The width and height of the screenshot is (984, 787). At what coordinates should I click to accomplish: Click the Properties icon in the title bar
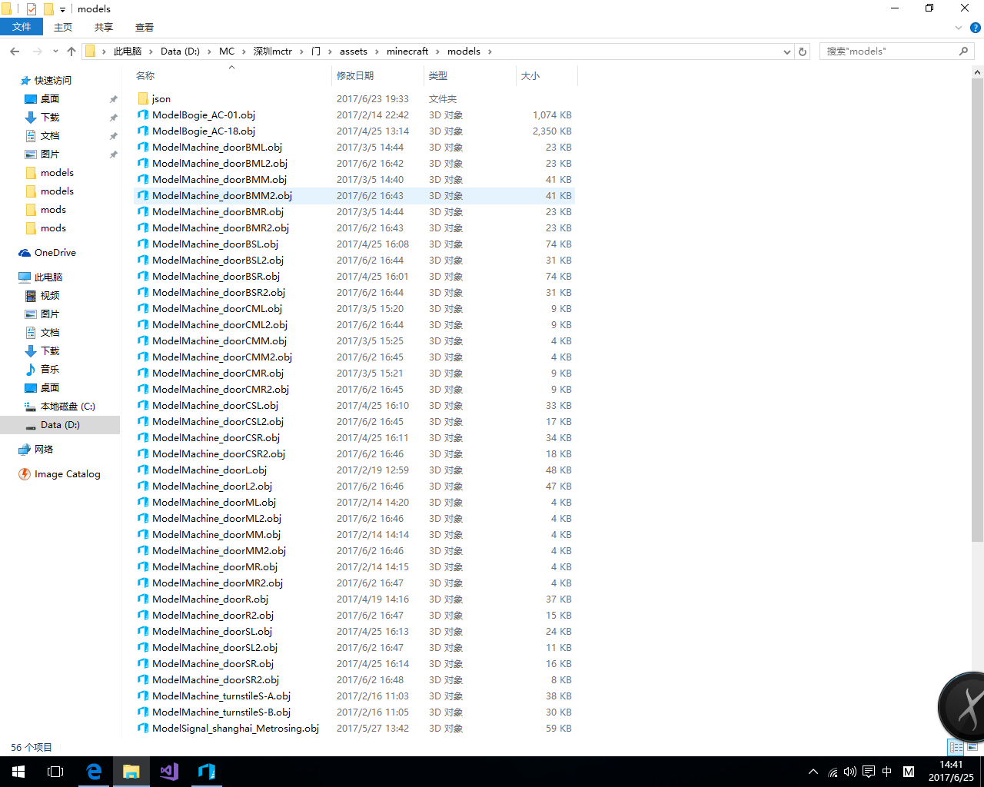tap(32, 8)
